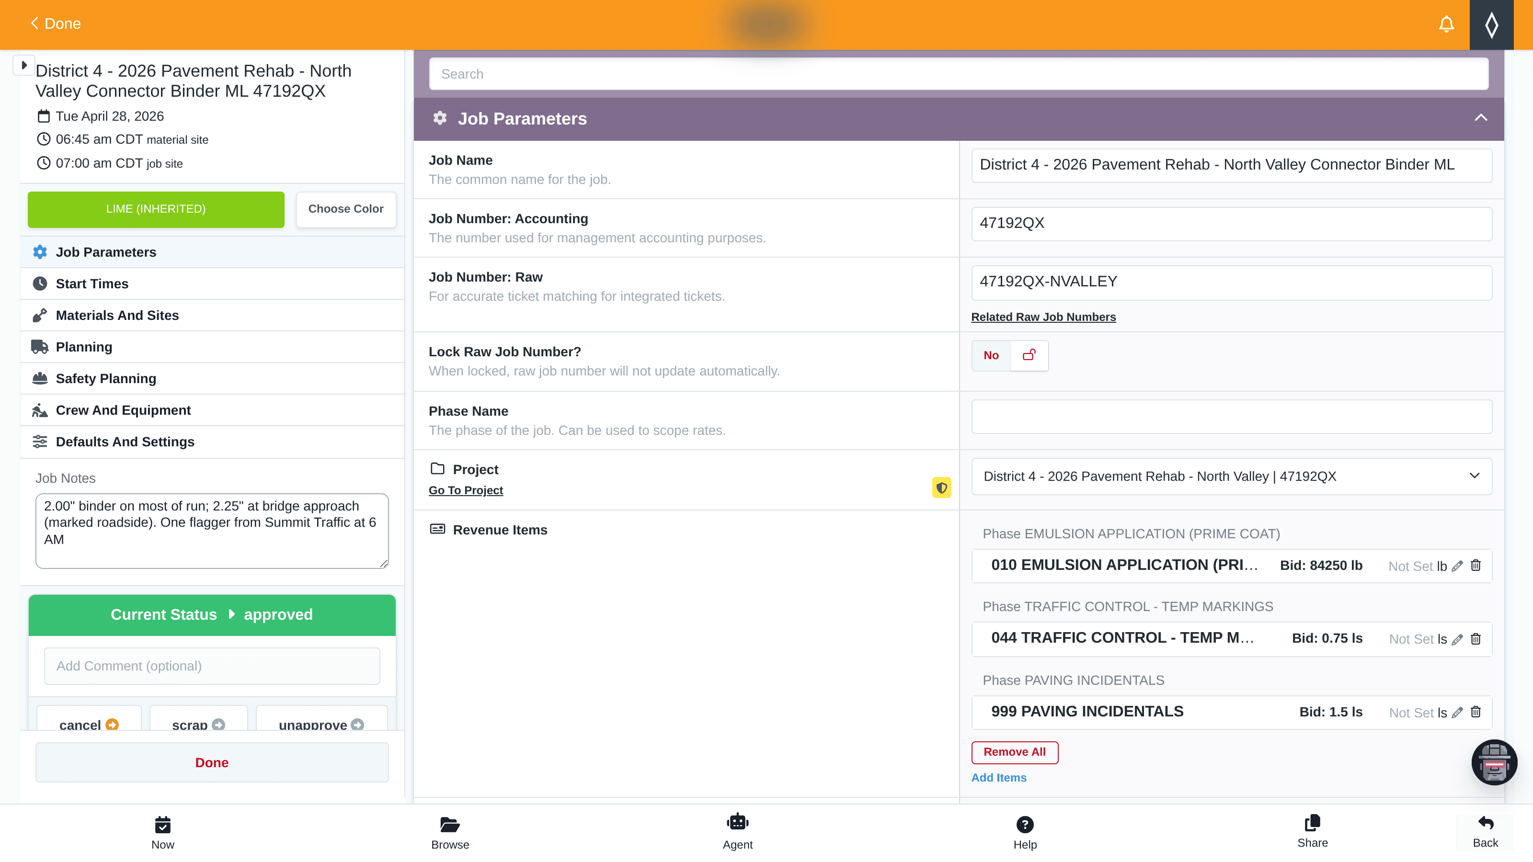Click the calendar icon beside Tue April 28
Image resolution: width=1533 pixels, height=862 pixels.
point(44,116)
